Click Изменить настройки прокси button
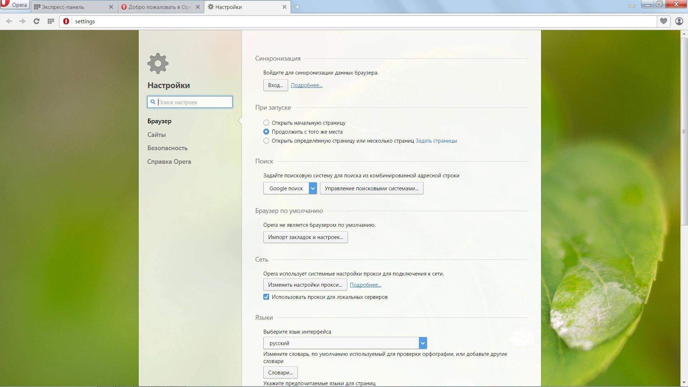688x387 pixels. point(305,285)
